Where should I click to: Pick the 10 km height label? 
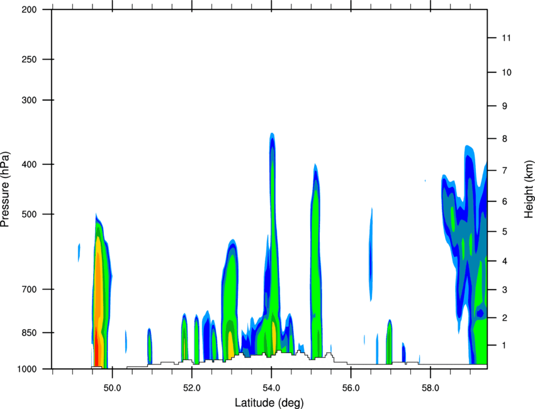[507, 72]
